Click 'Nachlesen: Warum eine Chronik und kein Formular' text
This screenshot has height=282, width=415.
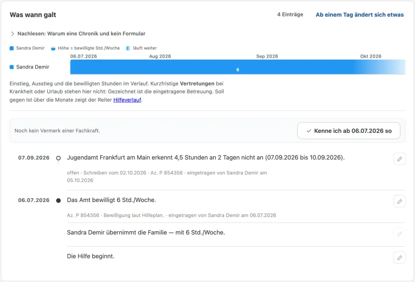[81, 34]
